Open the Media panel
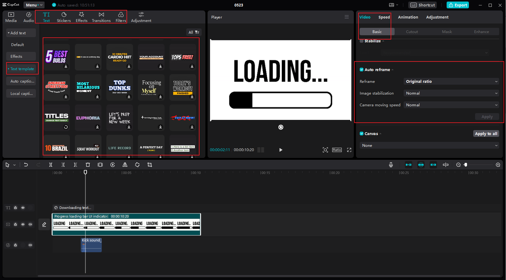 [x=11, y=17]
